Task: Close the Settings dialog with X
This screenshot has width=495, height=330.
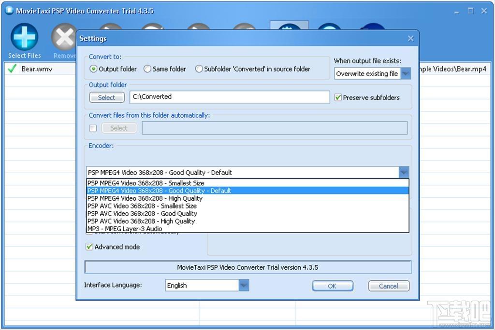Action: (x=410, y=39)
